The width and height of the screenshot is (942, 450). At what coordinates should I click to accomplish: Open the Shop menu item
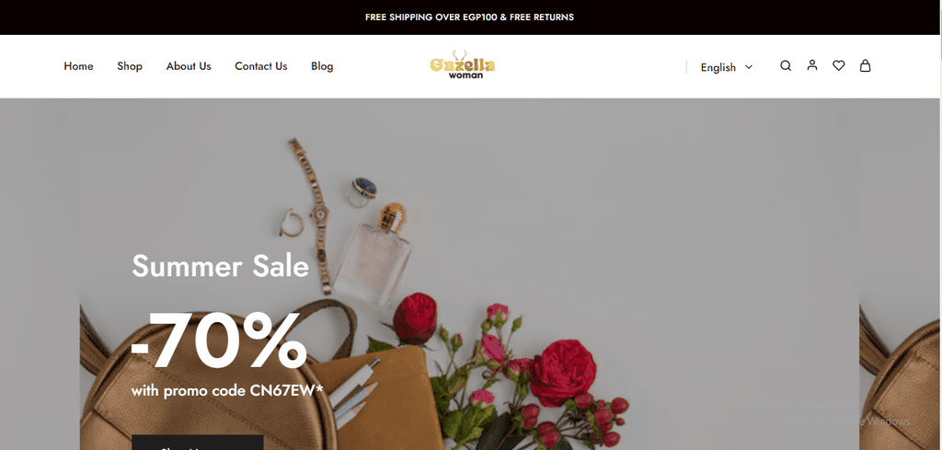(130, 66)
